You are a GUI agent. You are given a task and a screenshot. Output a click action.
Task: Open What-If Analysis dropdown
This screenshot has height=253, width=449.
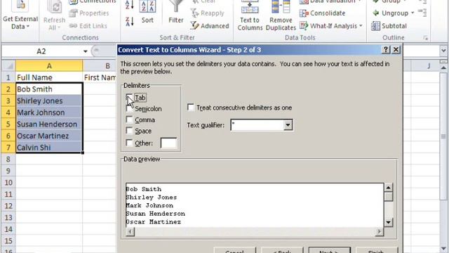331,26
